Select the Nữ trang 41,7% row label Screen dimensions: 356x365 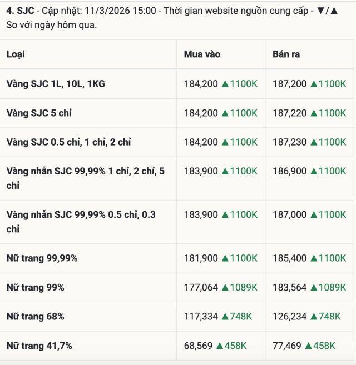[39, 346]
